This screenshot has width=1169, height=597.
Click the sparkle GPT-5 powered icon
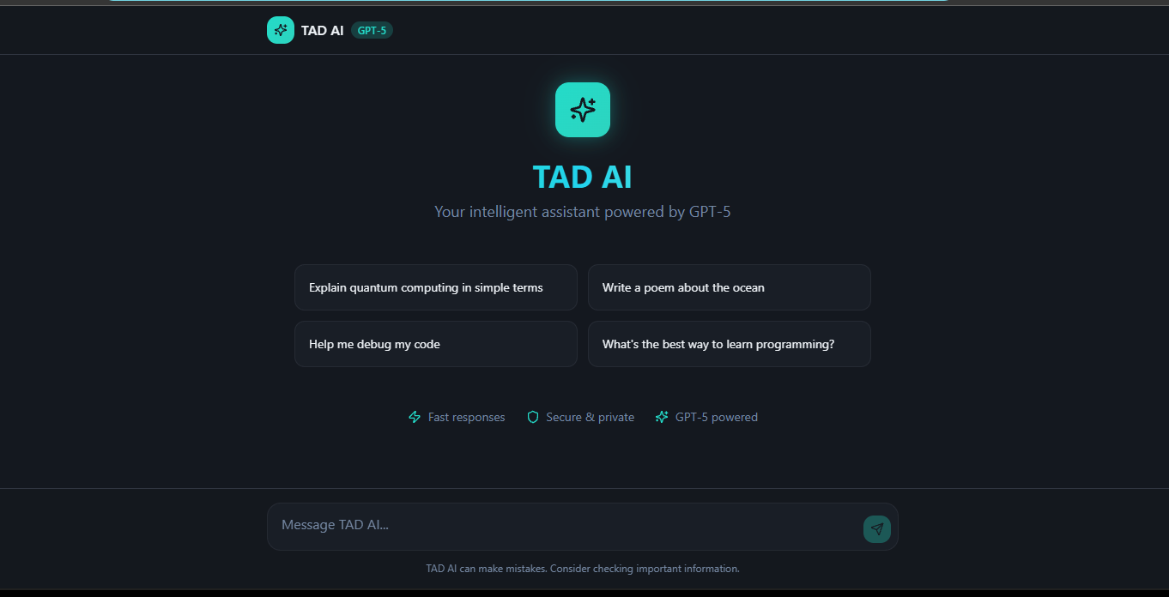pyautogui.click(x=662, y=417)
